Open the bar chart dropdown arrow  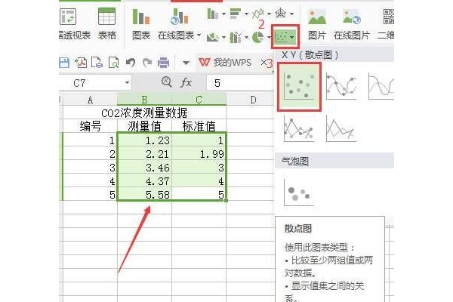click(246, 14)
